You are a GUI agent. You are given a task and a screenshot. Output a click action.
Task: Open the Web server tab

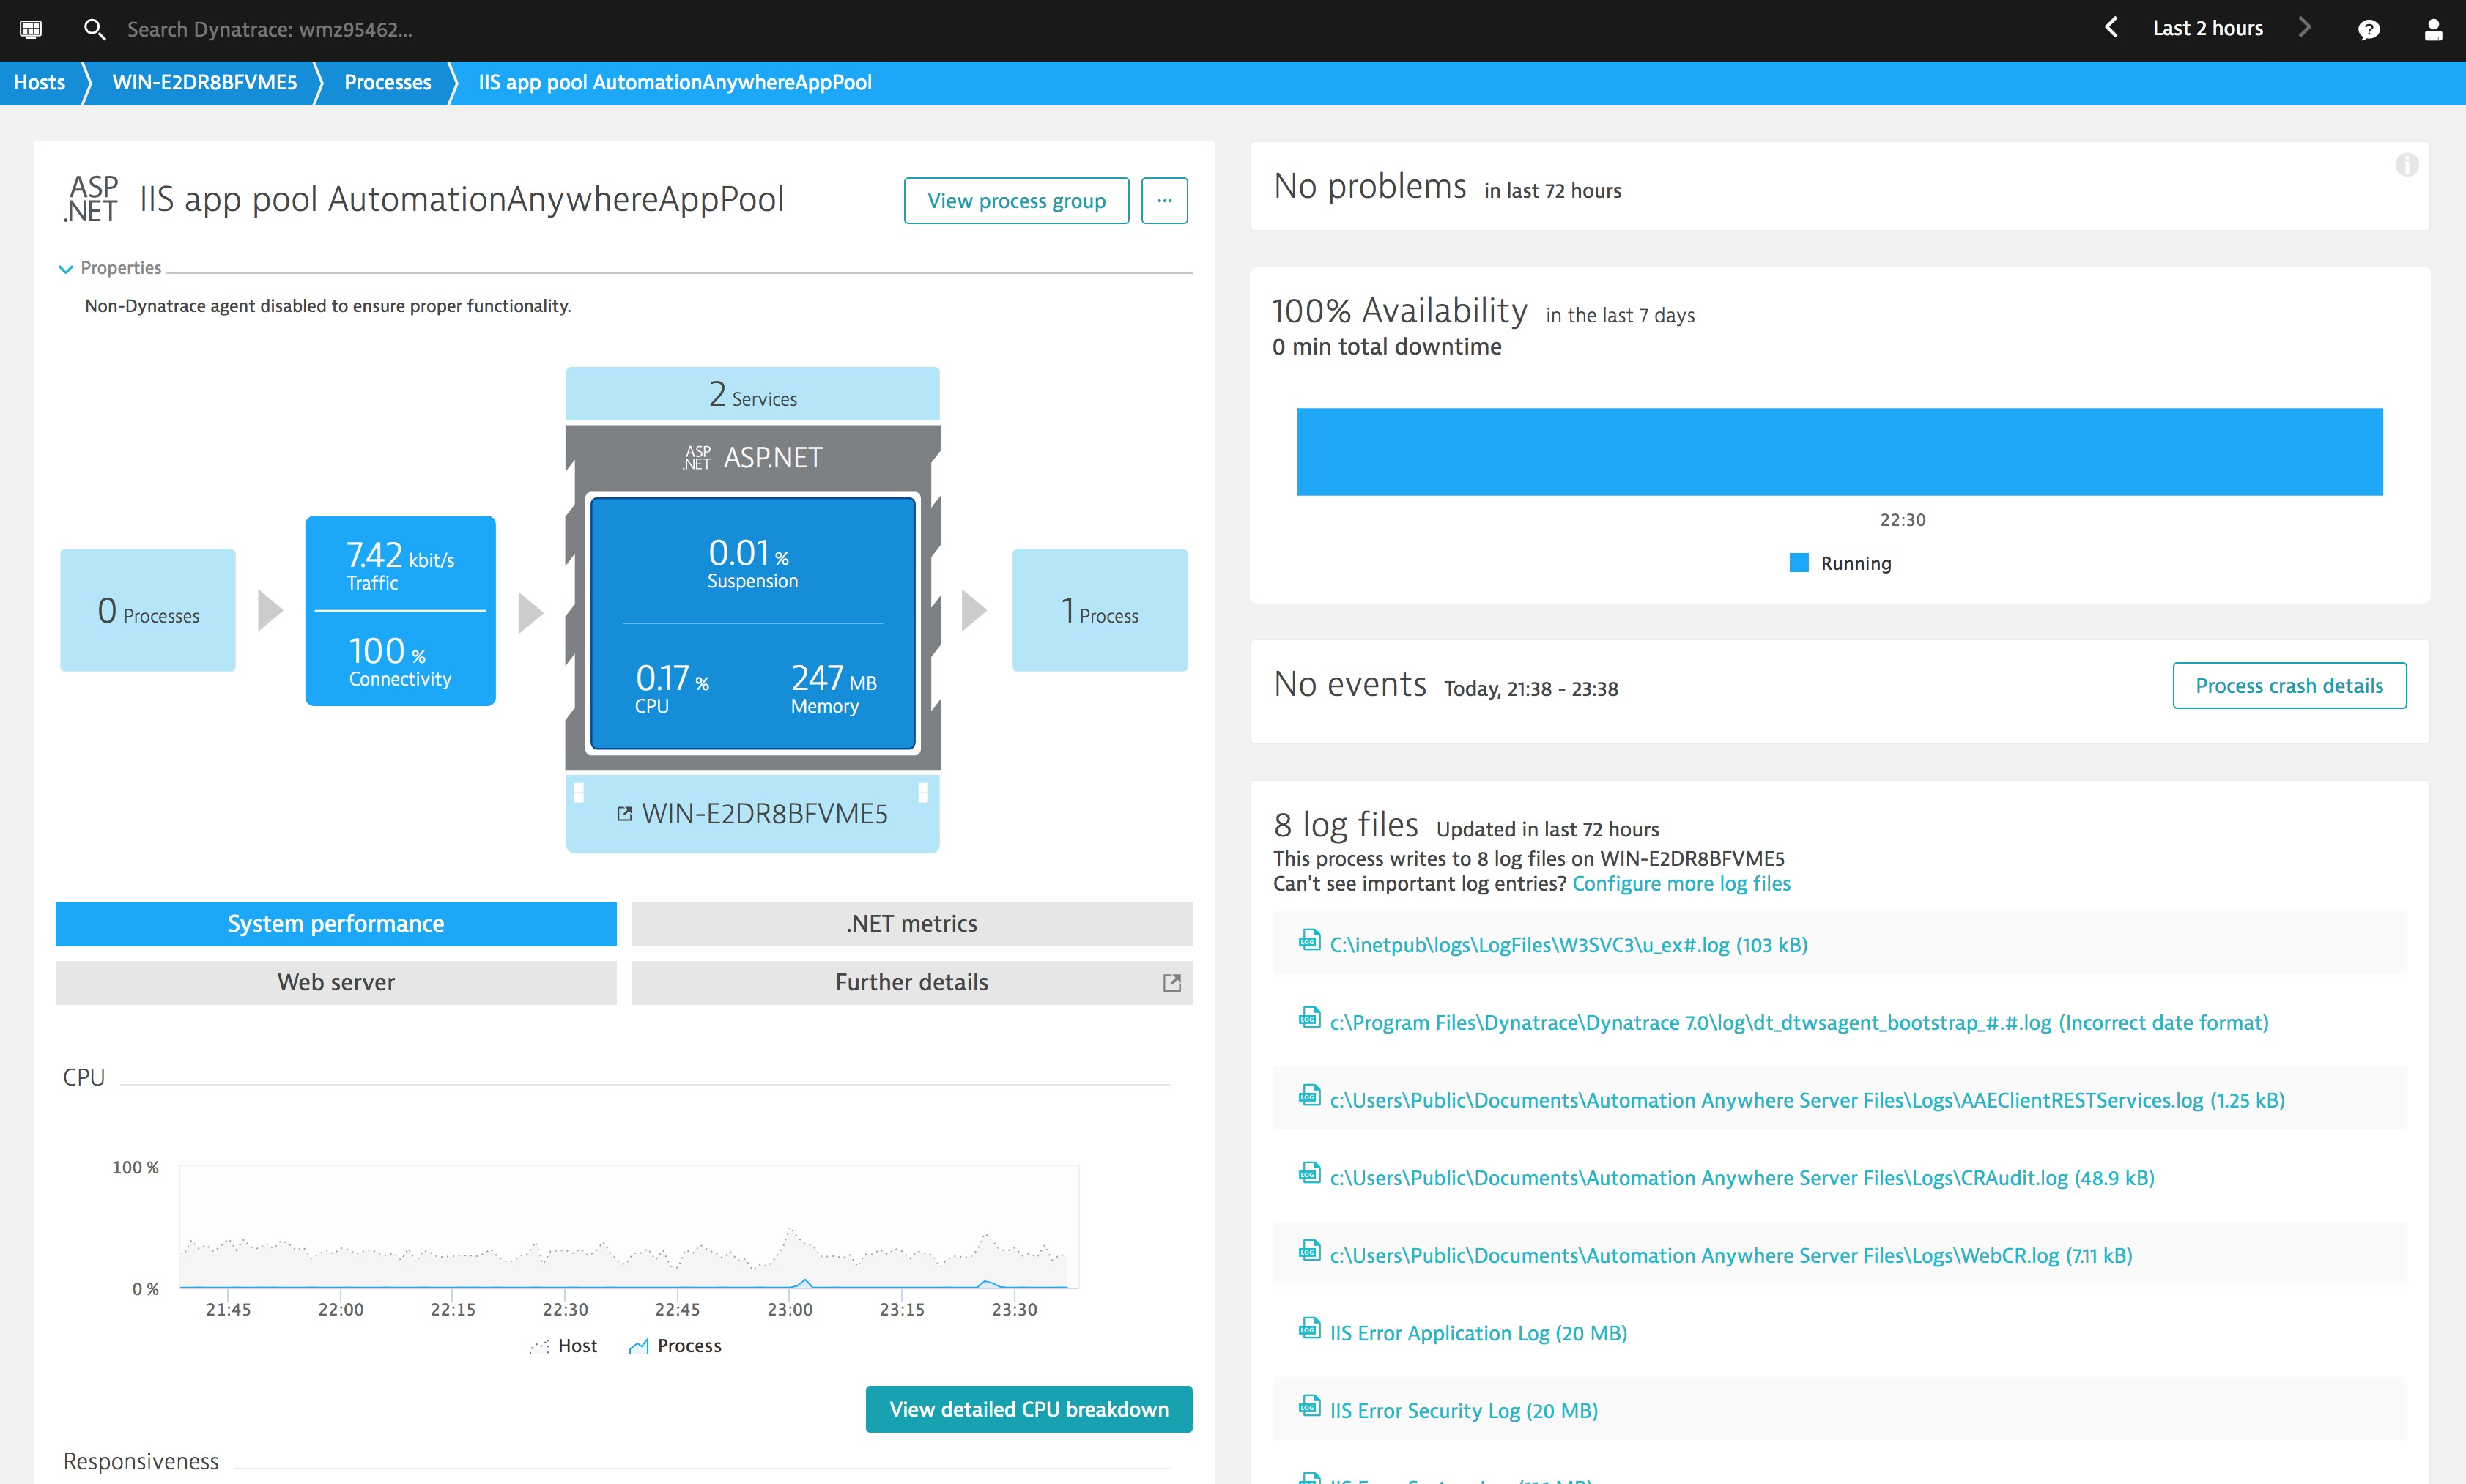coord(336,982)
